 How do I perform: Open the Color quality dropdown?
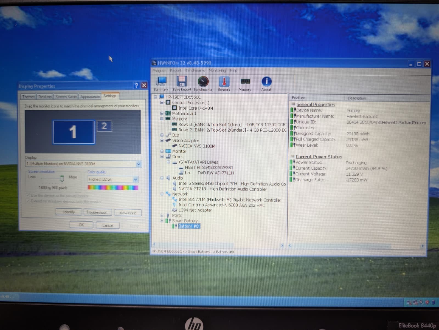pyautogui.click(x=135, y=180)
